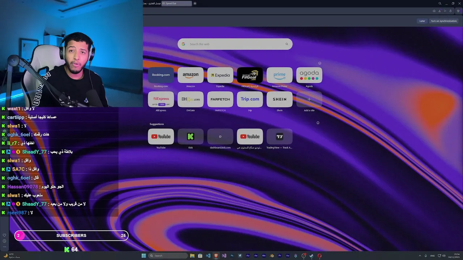
Task: Click the tab search magnifier icon
Action: point(440,3)
